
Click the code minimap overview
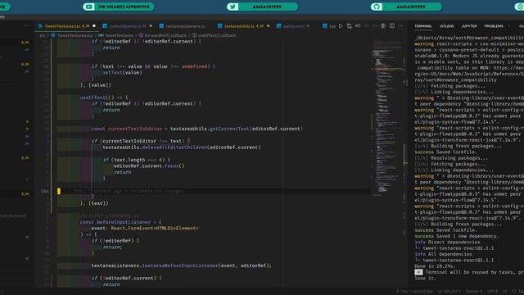(x=387, y=117)
